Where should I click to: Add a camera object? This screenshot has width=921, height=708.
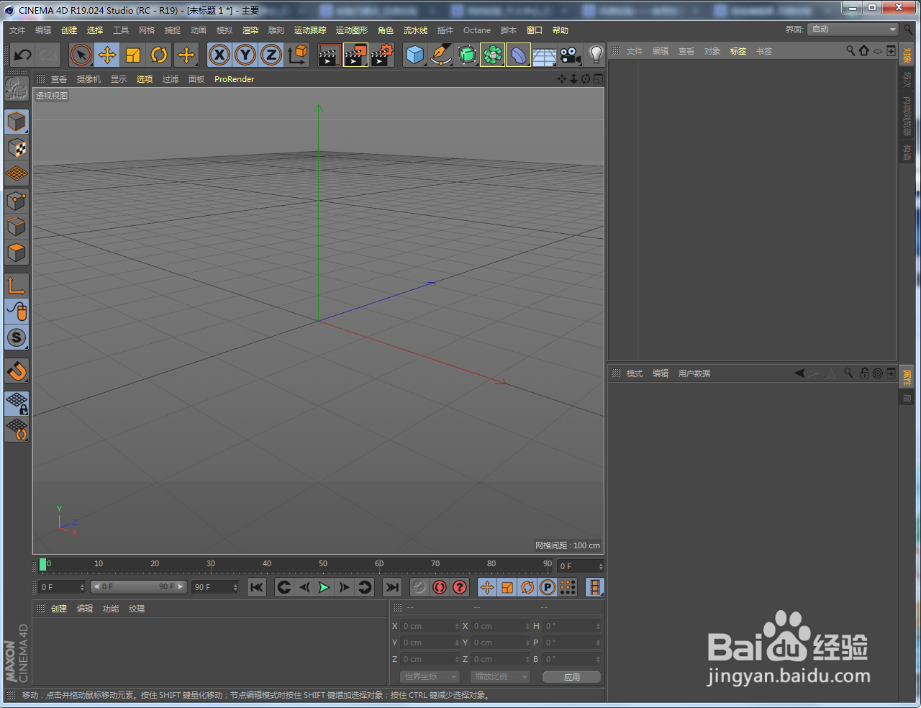(x=570, y=55)
